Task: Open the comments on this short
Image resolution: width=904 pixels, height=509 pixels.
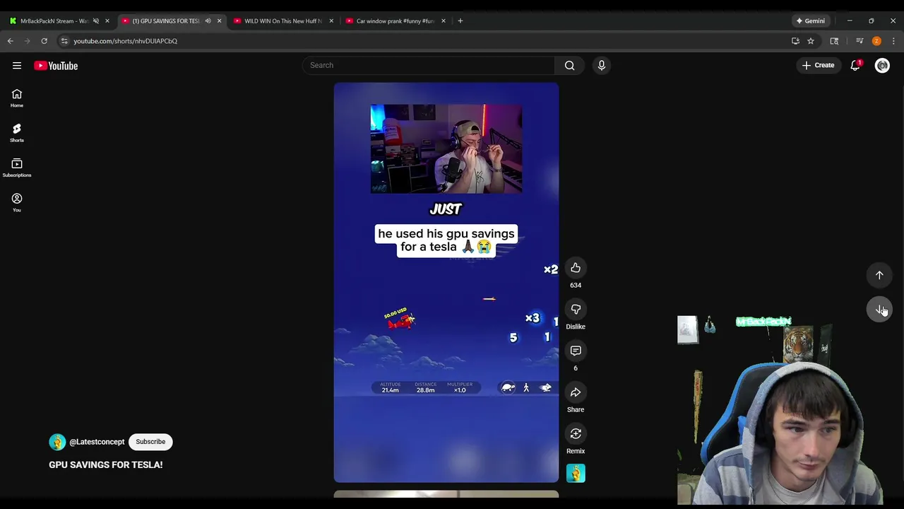Action: tap(576, 351)
